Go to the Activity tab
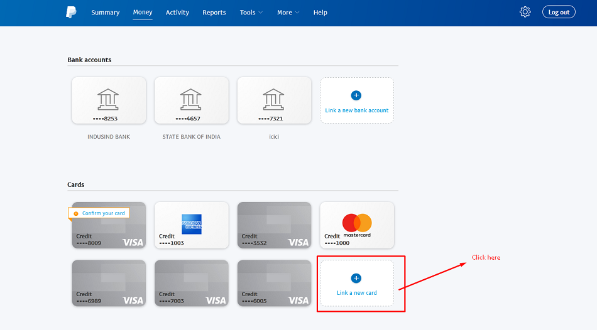This screenshot has height=330, width=597. (177, 13)
